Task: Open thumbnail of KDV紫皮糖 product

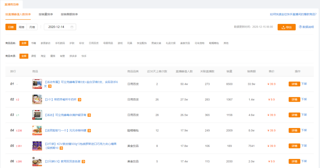Action: click(x=37, y=146)
